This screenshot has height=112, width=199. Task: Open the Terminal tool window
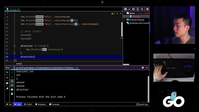pos(54,104)
